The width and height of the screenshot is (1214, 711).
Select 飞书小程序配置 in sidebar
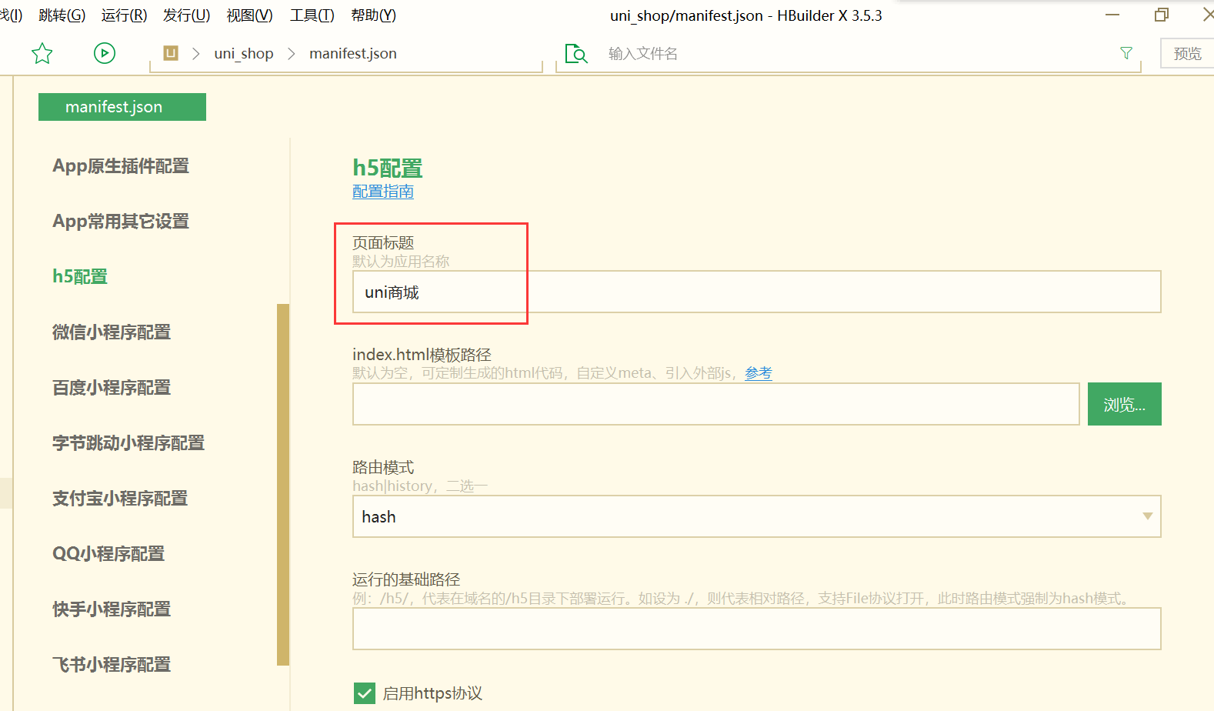coord(112,665)
